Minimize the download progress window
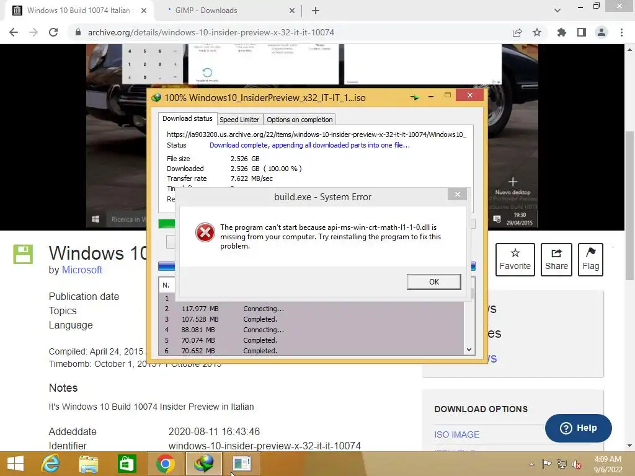Viewport: 635px width, 476px height. 431,96
